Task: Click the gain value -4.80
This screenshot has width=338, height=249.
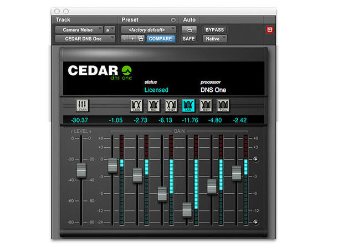Action: (x=215, y=120)
